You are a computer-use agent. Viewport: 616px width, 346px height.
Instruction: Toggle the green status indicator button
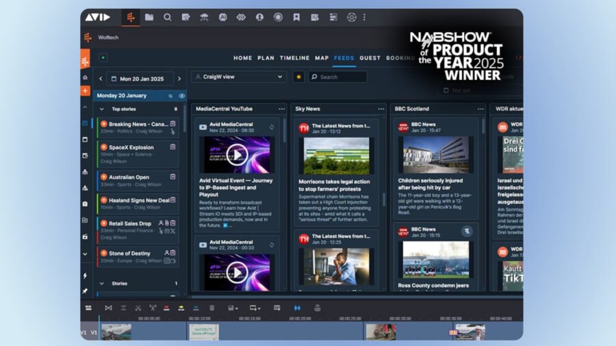(x=103, y=58)
